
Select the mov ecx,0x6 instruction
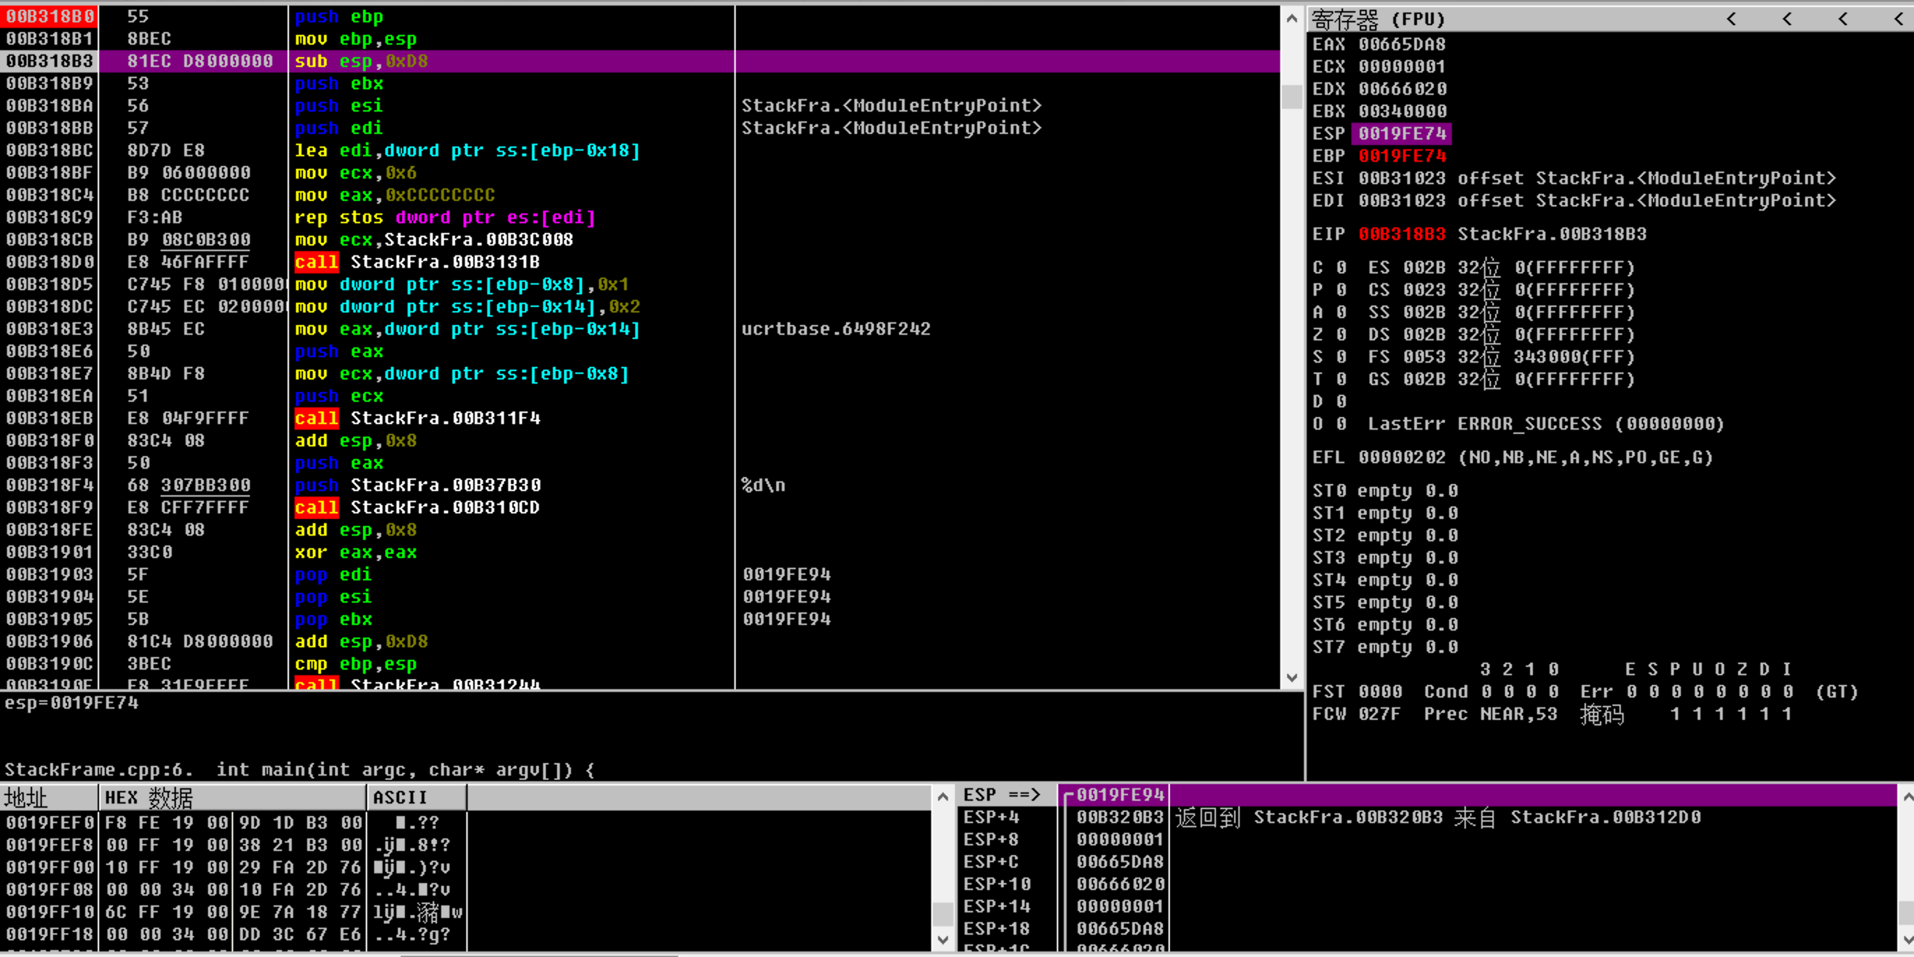click(x=355, y=172)
